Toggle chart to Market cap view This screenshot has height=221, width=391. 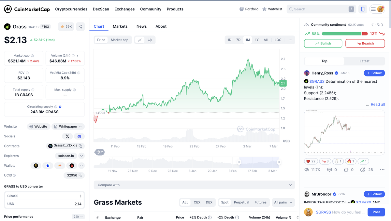pyautogui.click(x=120, y=40)
